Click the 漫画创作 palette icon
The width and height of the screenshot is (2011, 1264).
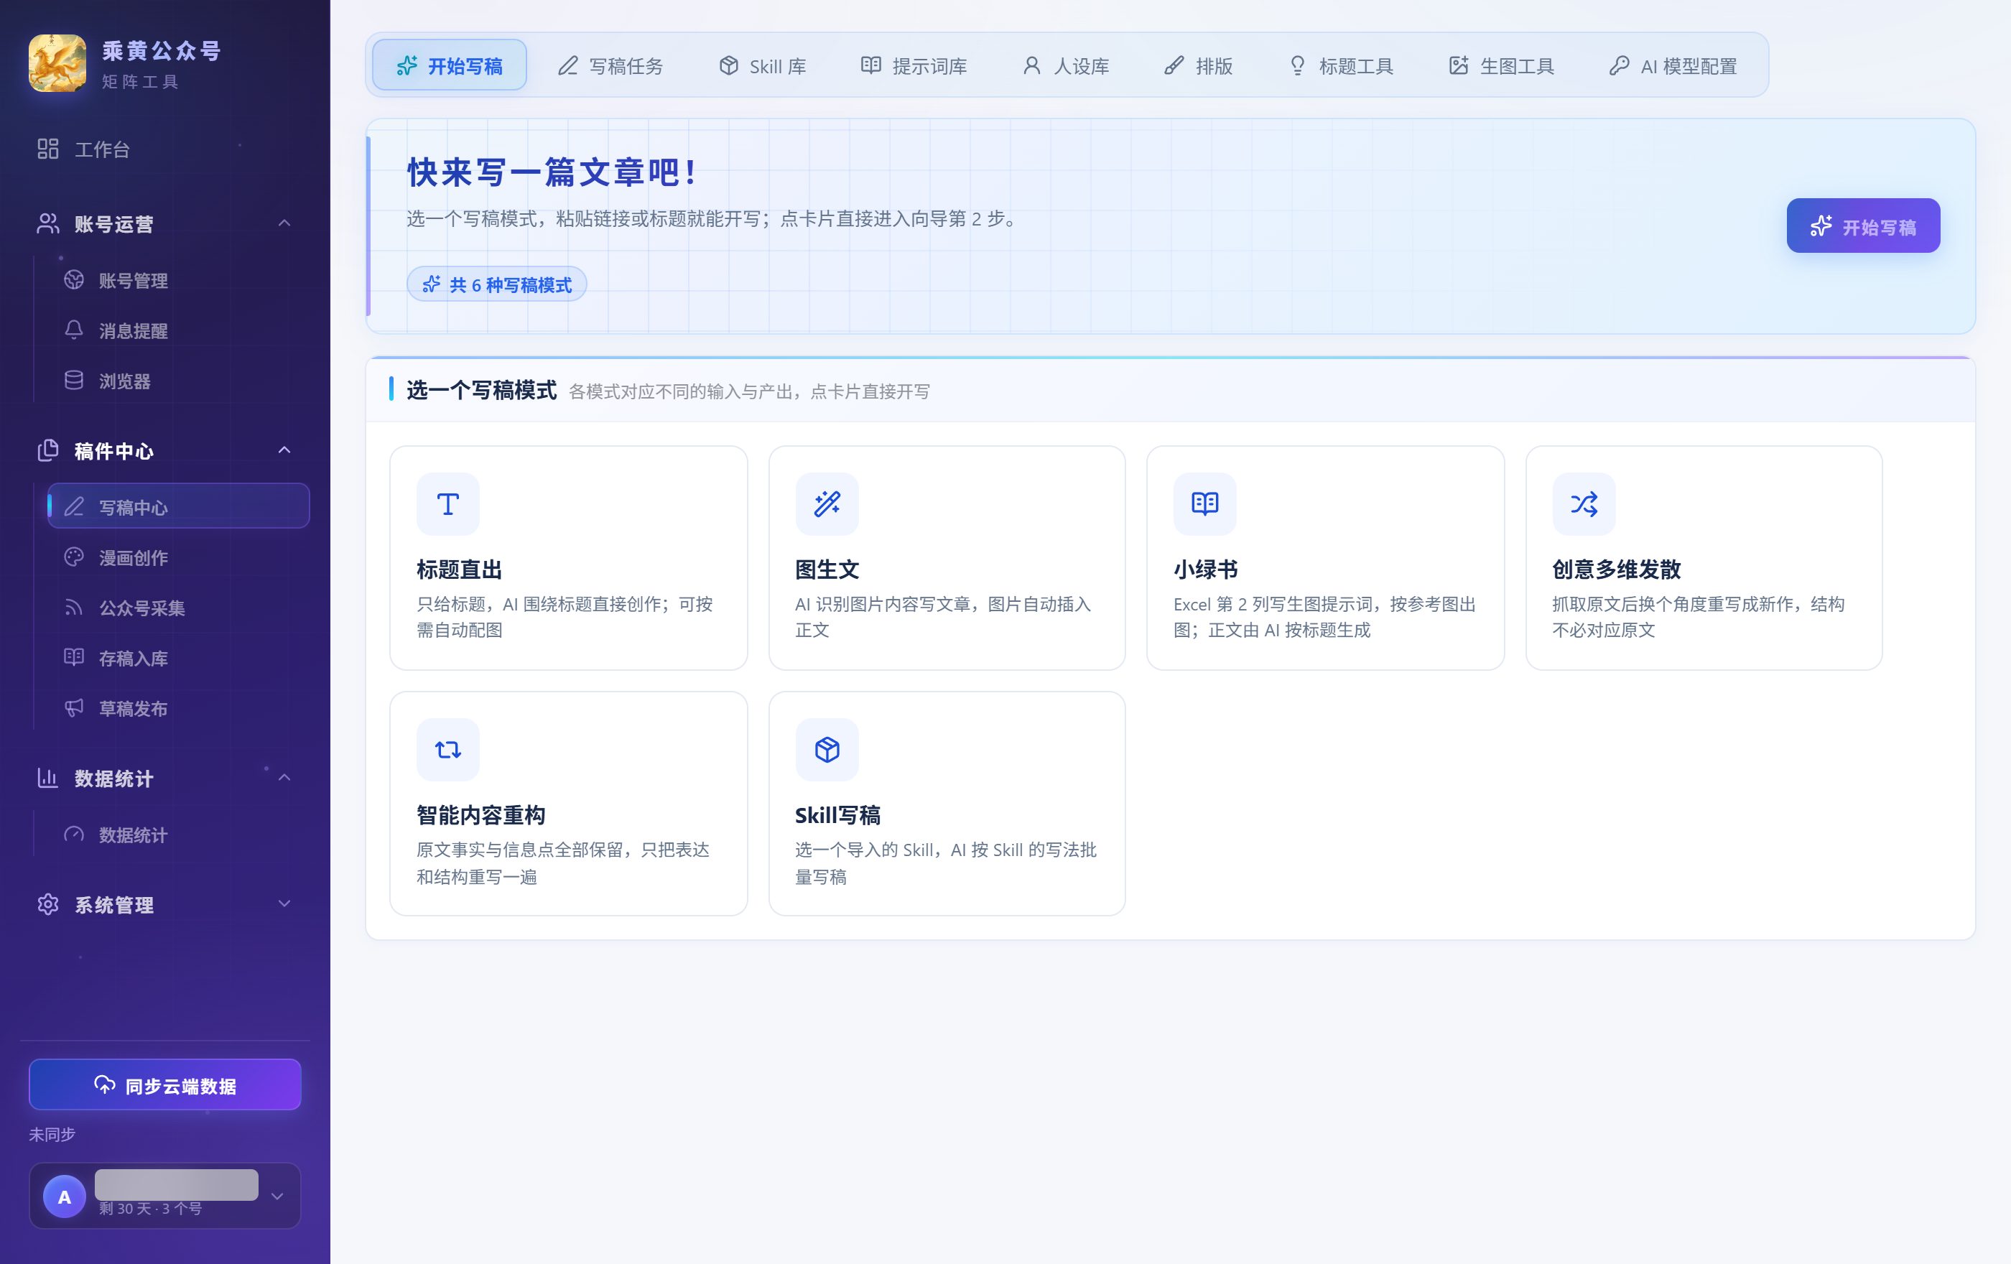[x=73, y=557]
